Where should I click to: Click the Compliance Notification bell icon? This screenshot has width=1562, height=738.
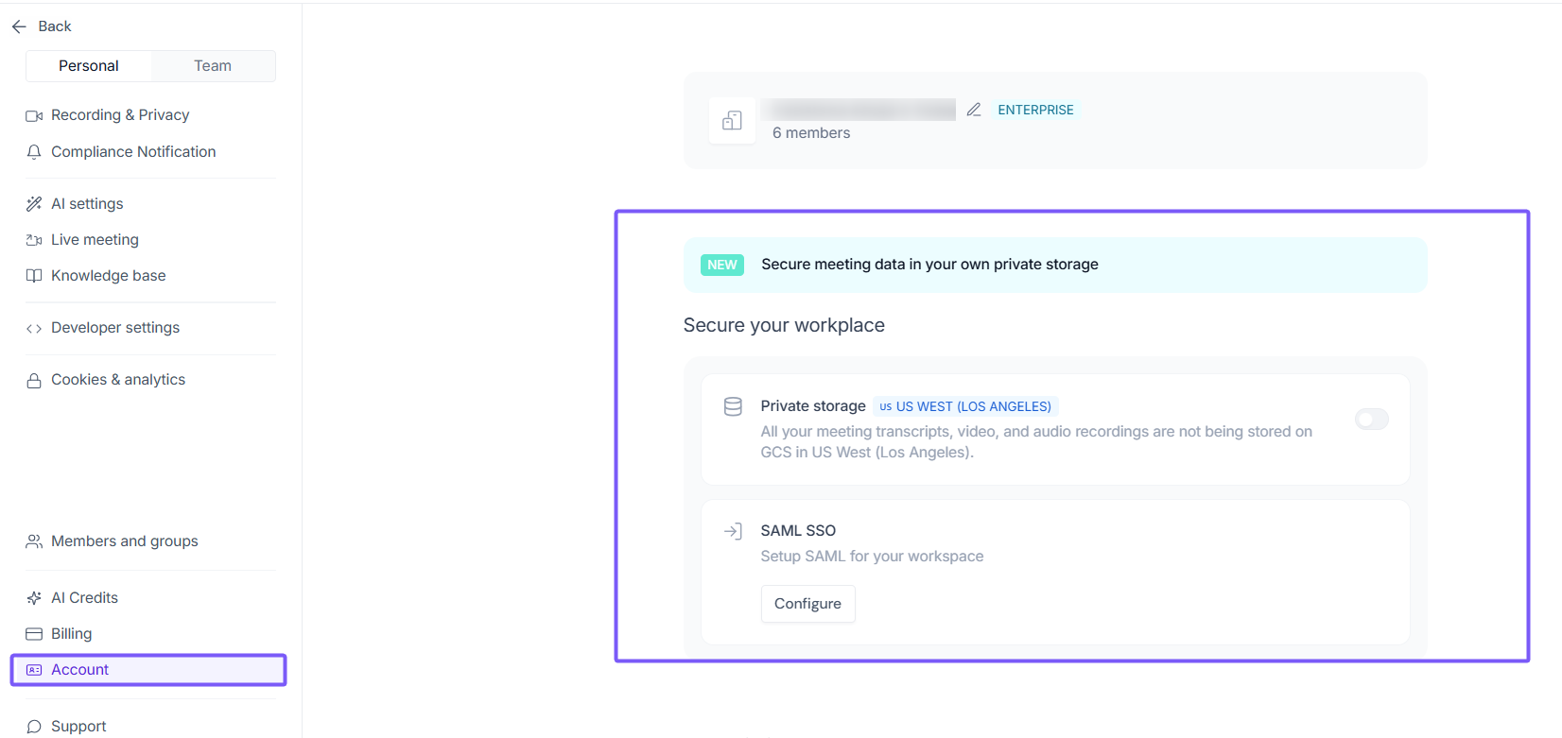tap(34, 152)
